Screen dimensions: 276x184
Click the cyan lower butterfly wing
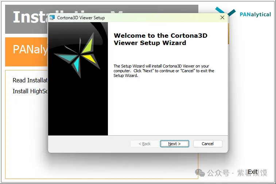77,65
